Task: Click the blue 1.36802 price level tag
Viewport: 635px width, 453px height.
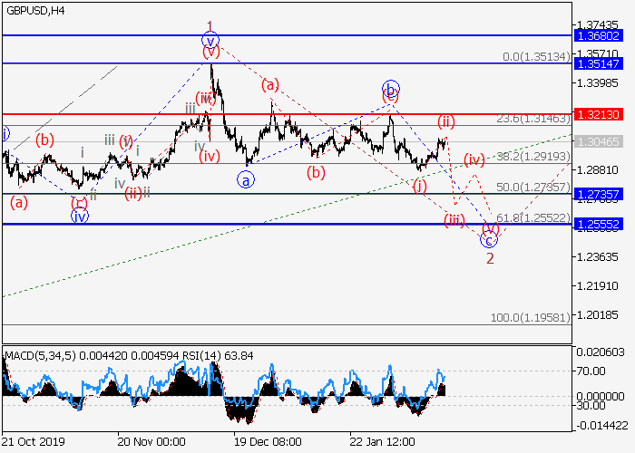Action: pyautogui.click(x=599, y=35)
